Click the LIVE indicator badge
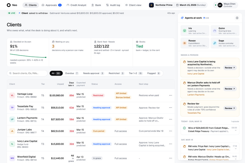The width and height of the screenshot is (245, 163). click(12, 13)
